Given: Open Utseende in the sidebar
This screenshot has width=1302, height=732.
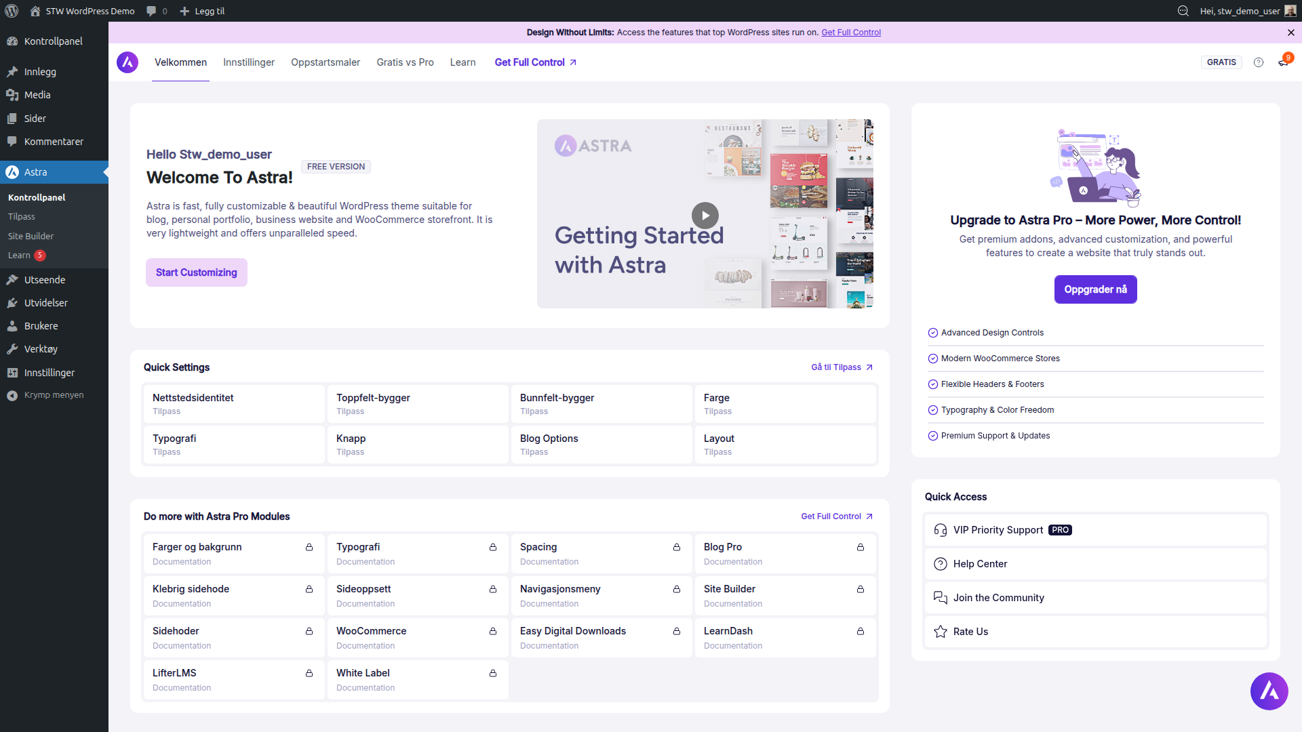Looking at the screenshot, I should [x=54, y=280].
